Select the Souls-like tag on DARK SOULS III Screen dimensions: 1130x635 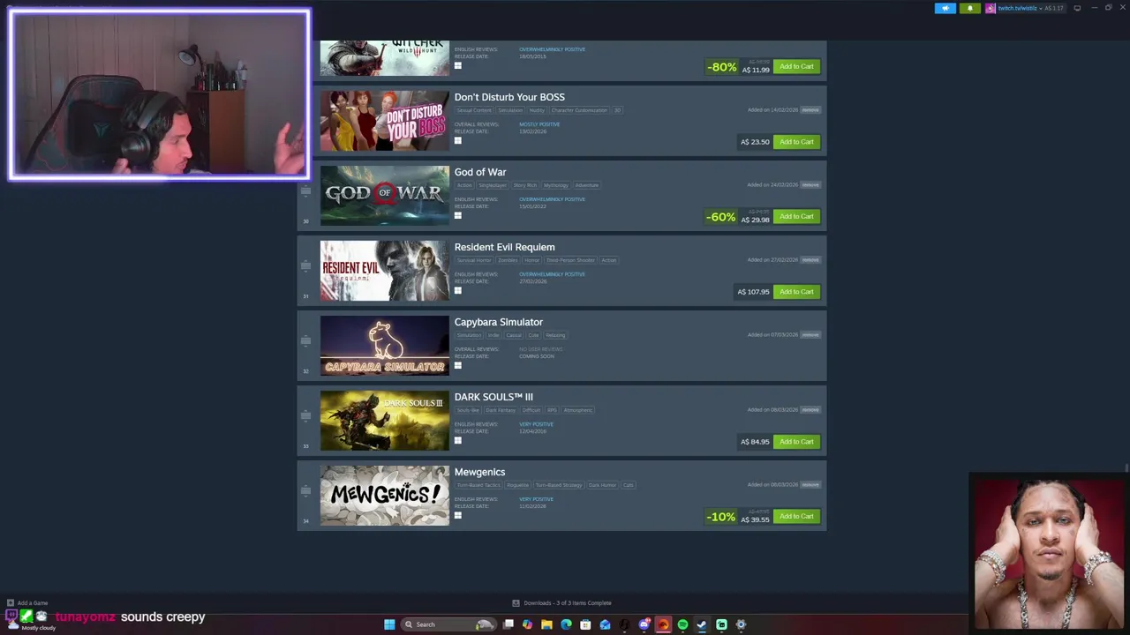click(468, 410)
